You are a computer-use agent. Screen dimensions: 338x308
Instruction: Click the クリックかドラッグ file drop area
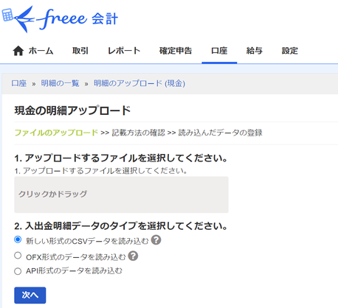(121, 195)
